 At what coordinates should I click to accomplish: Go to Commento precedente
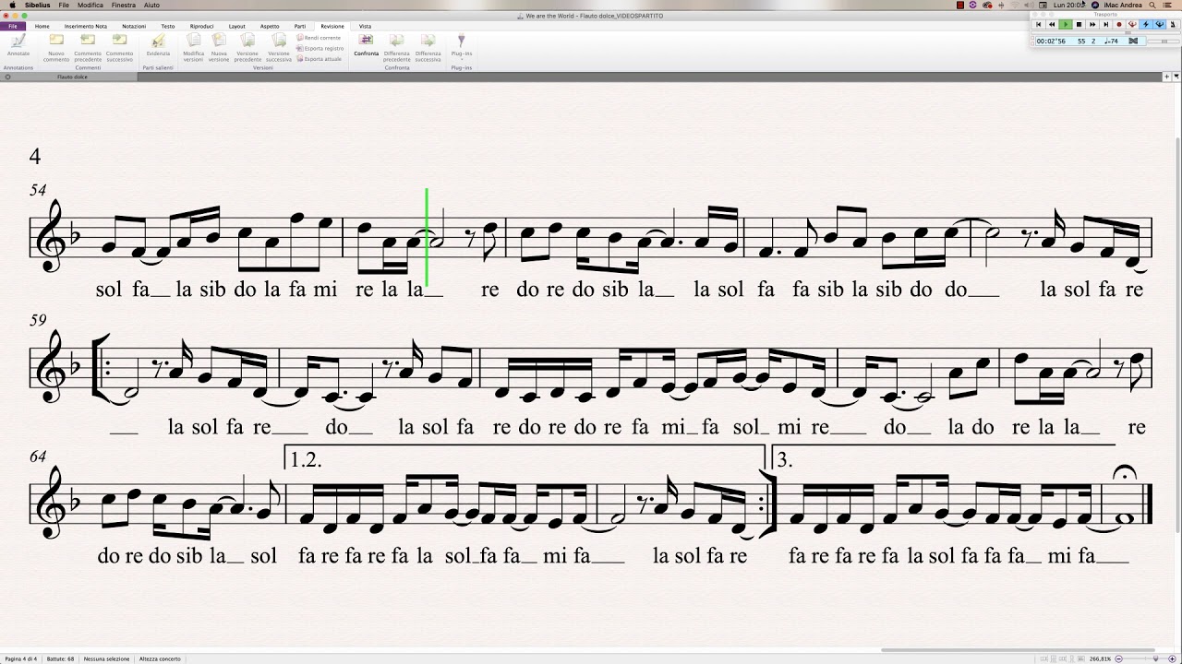[88, 48]
